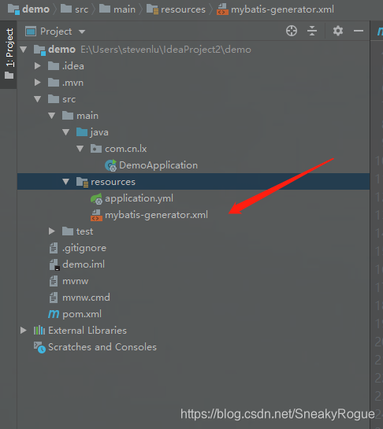The height and width of the screenshot is (429, 383).
Task: Select mybatis-generator.xml file
Action: pyautogui.click(x=156, y=215)
